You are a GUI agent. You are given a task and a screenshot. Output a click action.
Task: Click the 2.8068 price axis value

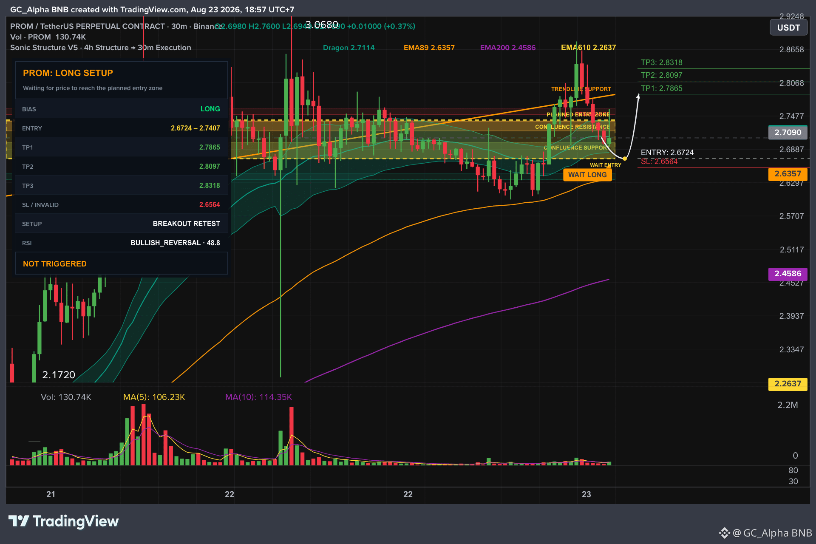tap(791, 83)
